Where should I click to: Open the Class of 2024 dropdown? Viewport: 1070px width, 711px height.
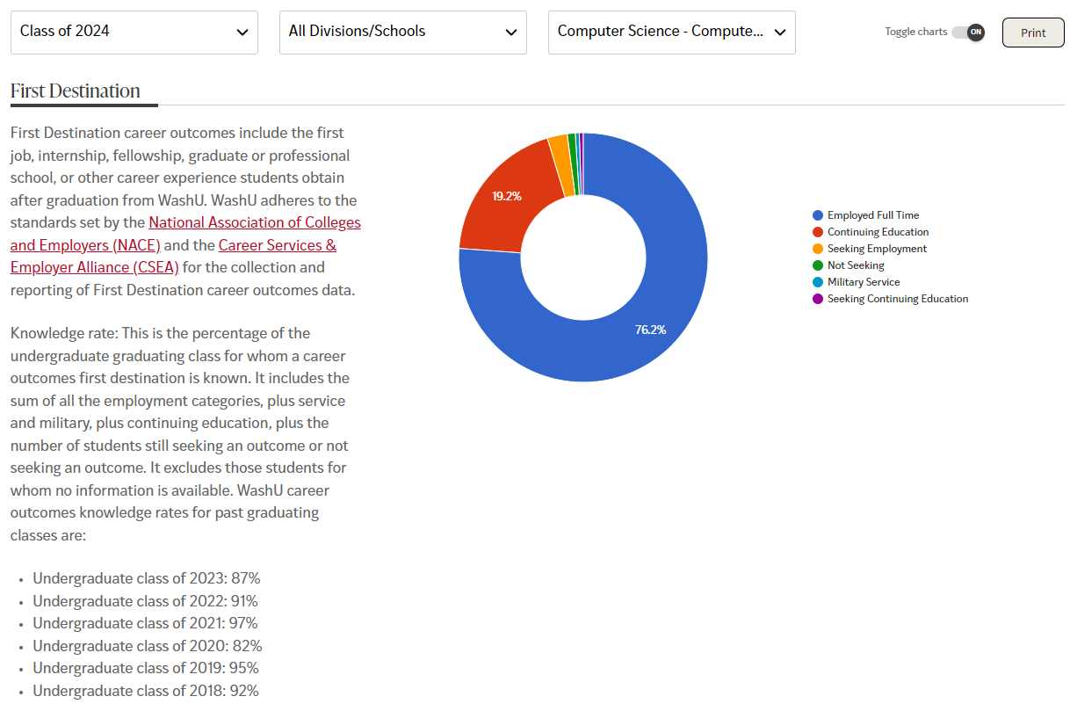[x=134, y=33]
